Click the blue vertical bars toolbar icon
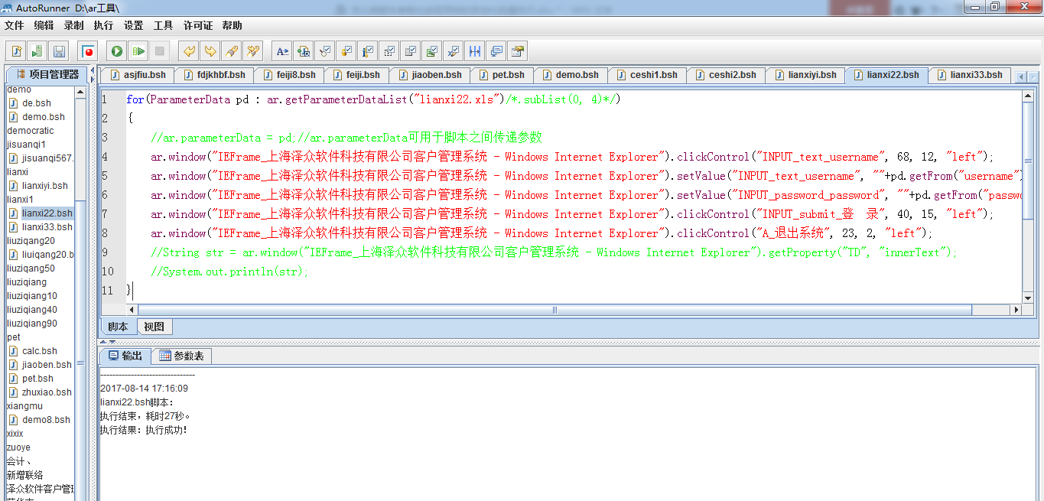The image size is (1044, 501). (x=475, y=51)
